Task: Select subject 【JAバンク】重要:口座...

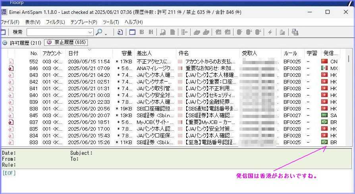Action: click(210, 82)
